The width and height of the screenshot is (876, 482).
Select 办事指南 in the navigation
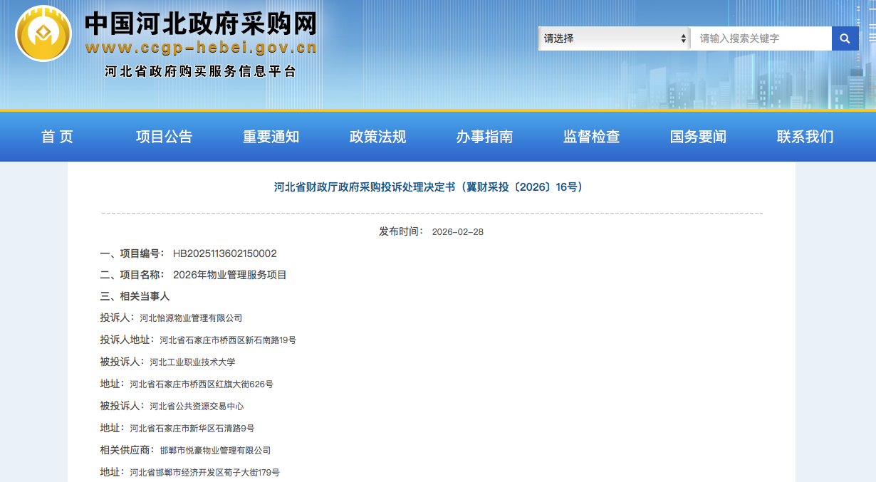(484, 137)
